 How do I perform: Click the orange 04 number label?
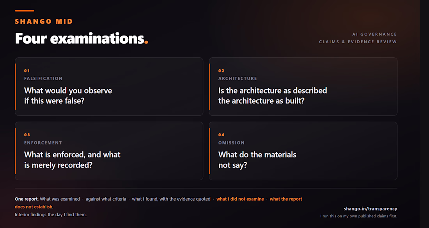[222, 135]
